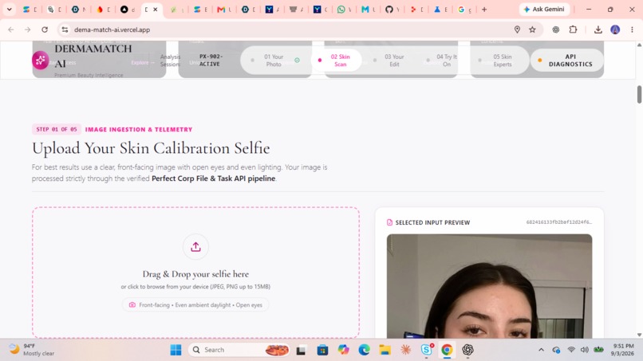Open the Wi-Fi network tray icon
Viewport: 643px width, 361px height.
coord(571,350)
